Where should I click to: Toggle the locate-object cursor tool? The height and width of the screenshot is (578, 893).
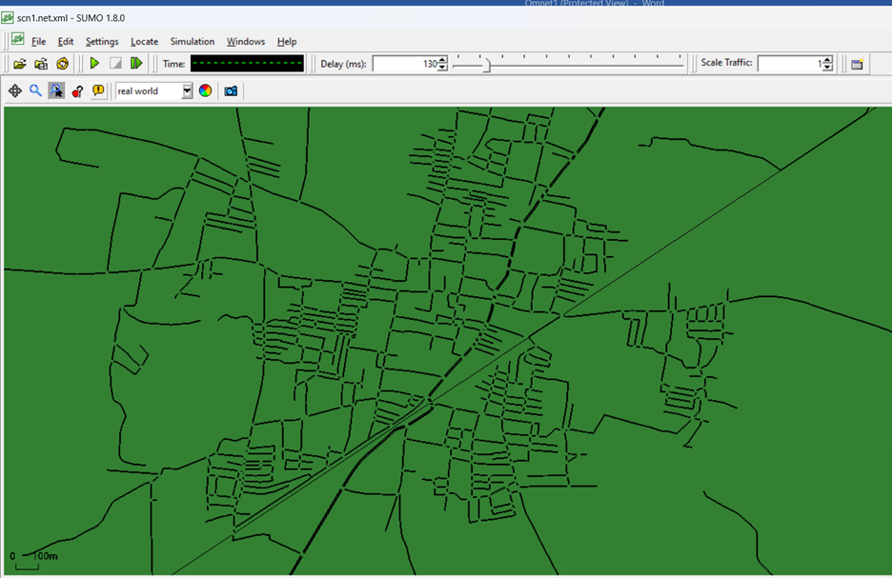[56, 91]
